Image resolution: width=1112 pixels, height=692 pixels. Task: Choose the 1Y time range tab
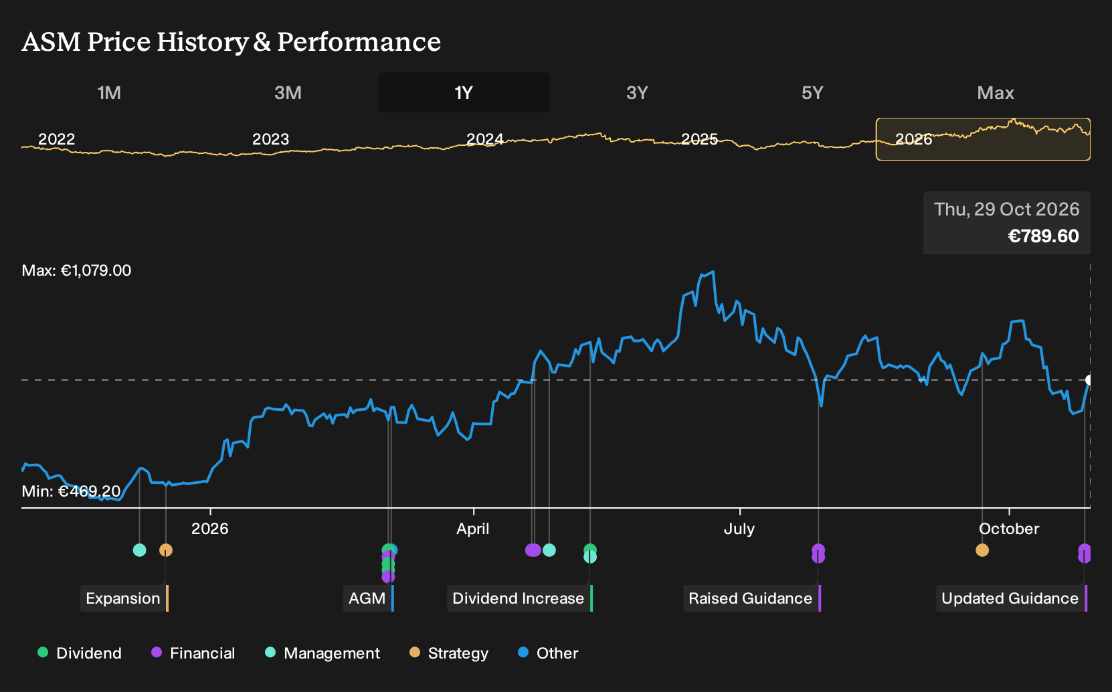[464, 92]
